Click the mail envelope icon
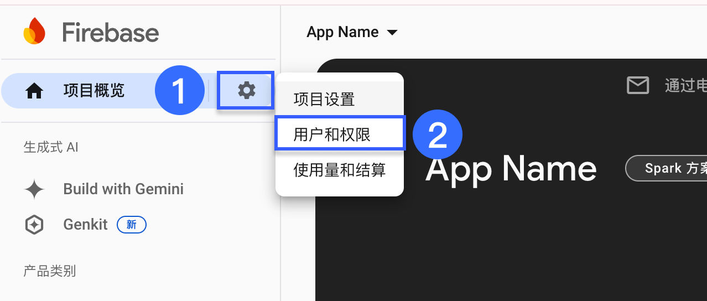 637,85
